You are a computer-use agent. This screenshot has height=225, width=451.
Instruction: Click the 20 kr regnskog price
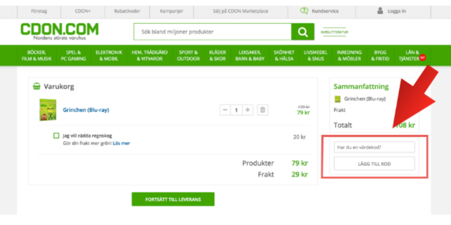[299, 137]
